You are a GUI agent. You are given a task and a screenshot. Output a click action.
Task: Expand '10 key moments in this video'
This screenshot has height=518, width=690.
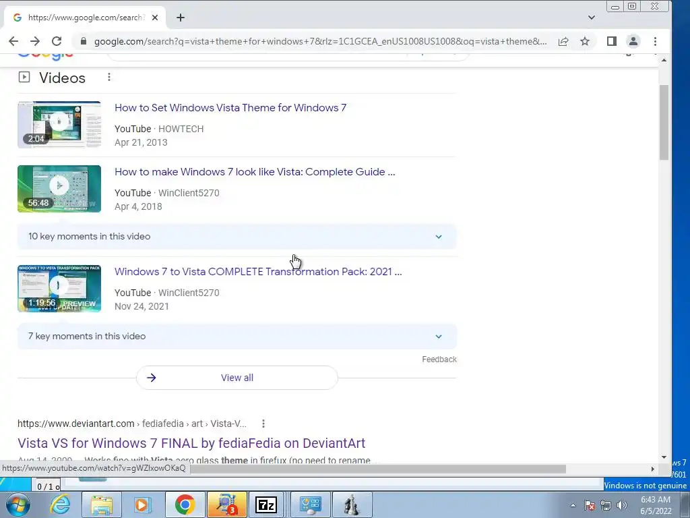click(237, 237)
